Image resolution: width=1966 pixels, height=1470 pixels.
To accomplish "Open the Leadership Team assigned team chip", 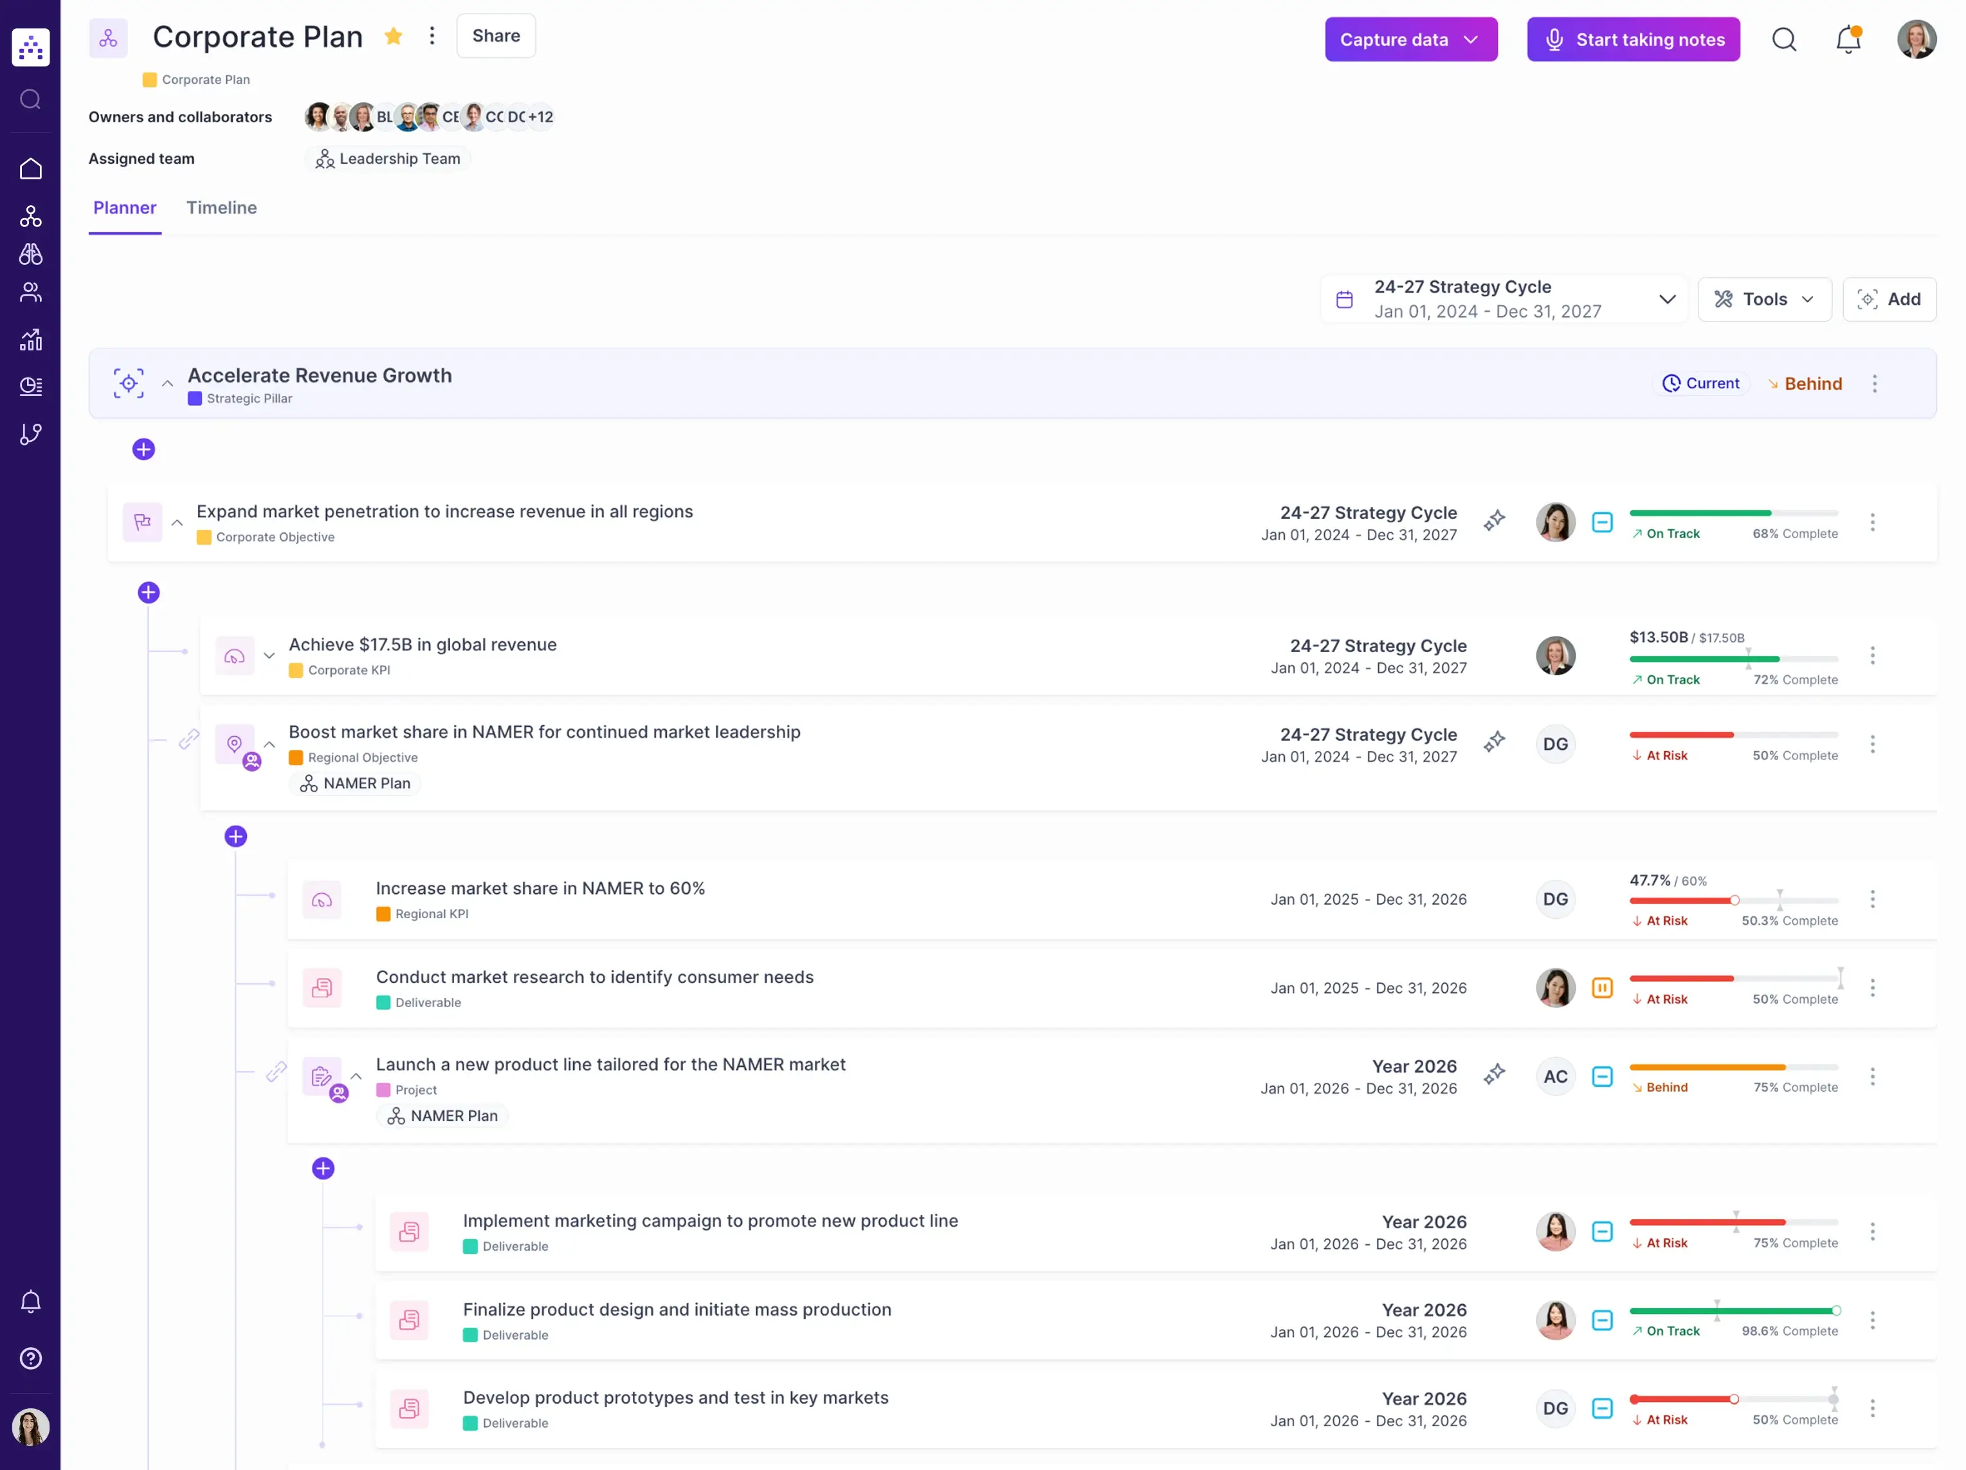I will click(388, 159).
